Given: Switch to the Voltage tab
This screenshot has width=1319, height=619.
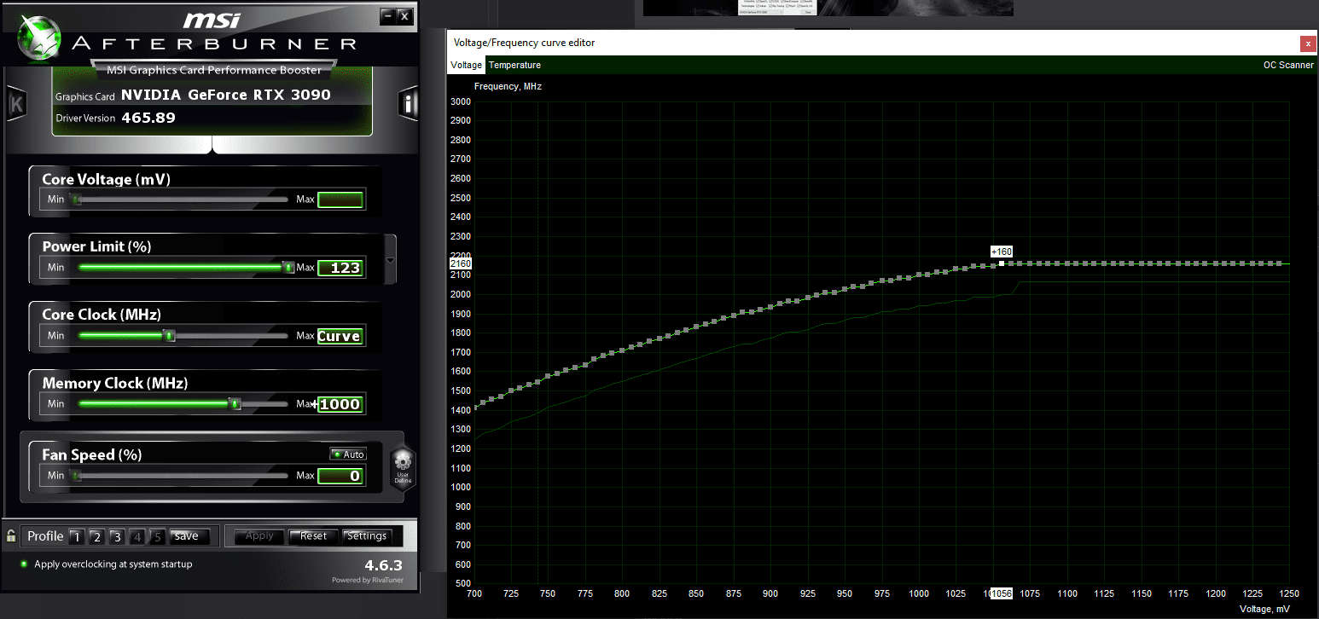Looking at the screenshot, I should (x=467, y=65).
